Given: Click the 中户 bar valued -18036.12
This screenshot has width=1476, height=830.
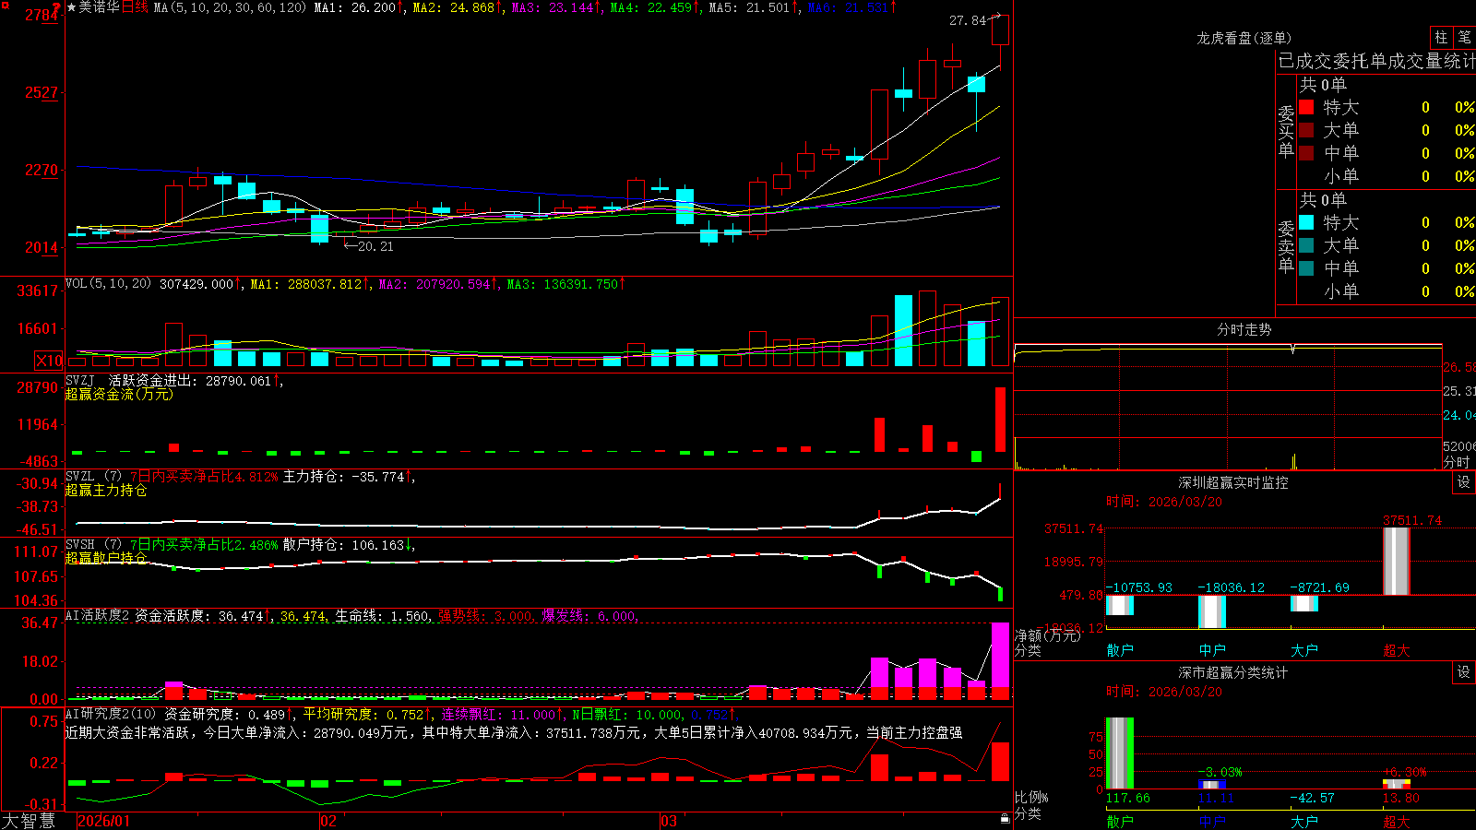Looking at the screenshot, I should (x=1211, y=611).
